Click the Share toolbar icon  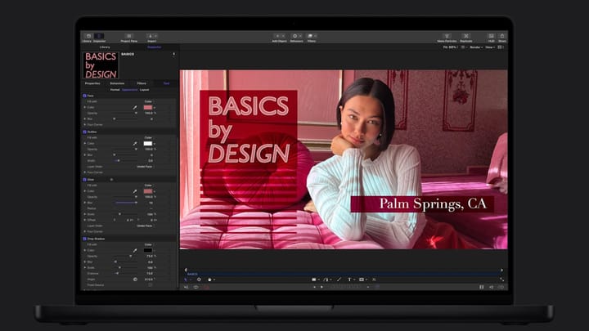tap(502, 36)
